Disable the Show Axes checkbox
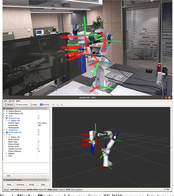 [x=38, y=142]
